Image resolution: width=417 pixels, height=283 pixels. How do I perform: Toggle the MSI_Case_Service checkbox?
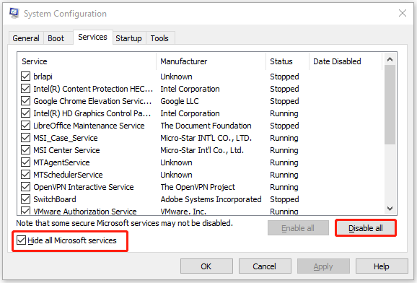tap(25, 138)
